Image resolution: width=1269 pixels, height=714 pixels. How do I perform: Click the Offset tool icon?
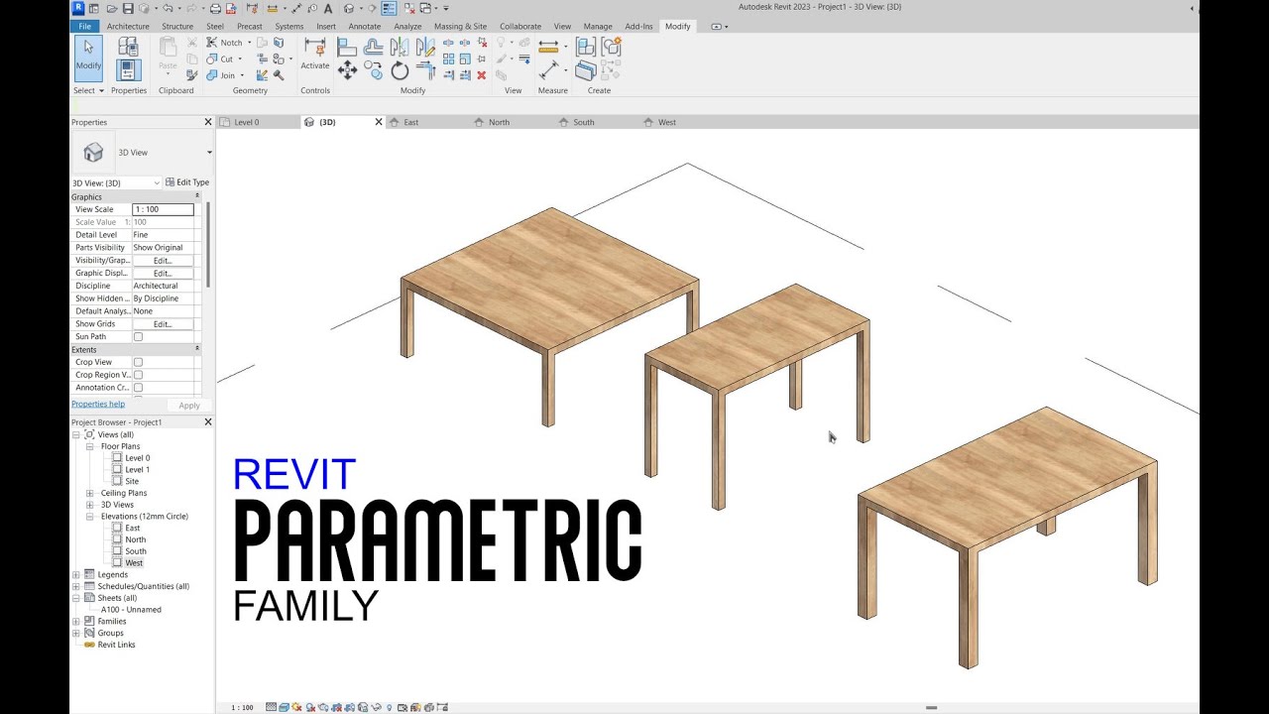coord(373,46)
